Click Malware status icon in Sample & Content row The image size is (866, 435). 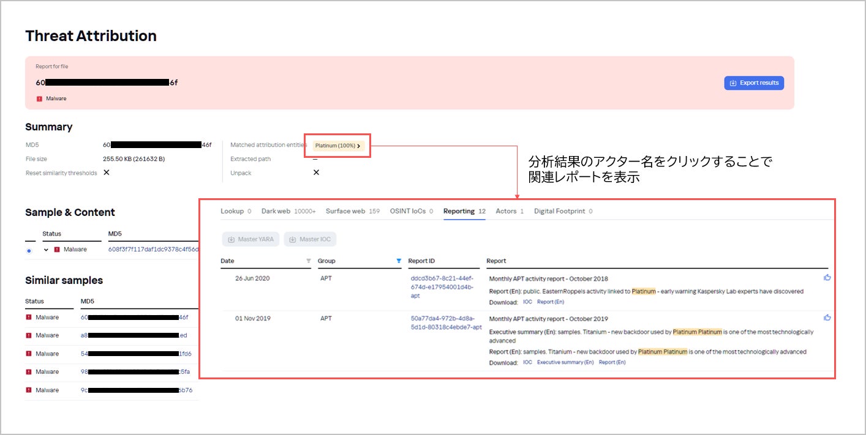57,250
